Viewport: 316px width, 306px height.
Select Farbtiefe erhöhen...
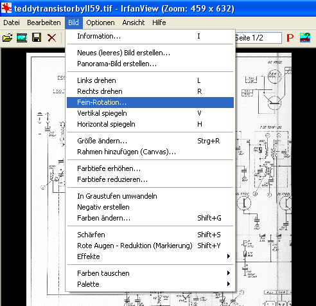coord(150,168)
